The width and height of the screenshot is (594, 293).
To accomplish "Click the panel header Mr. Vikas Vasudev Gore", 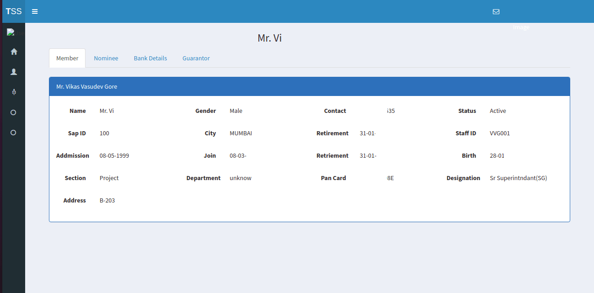I will click(87, 86).
